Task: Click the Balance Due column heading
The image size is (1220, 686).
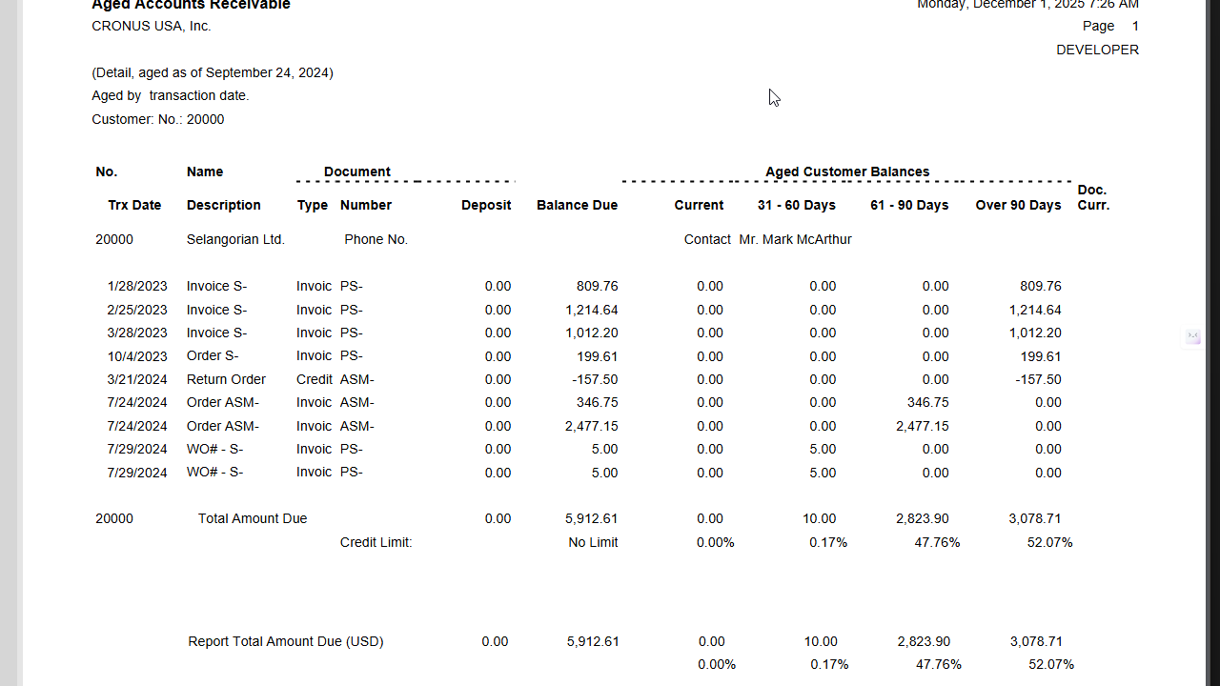Action: (x=577, y=205)
